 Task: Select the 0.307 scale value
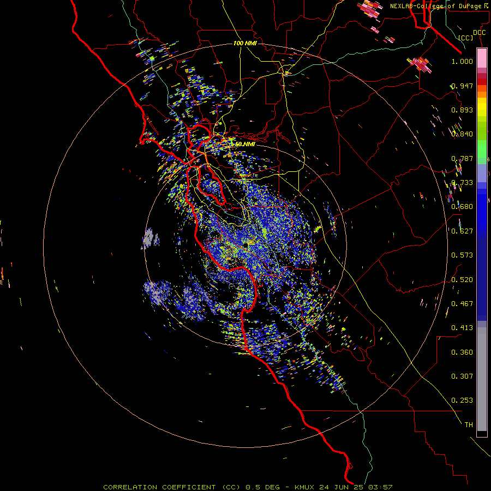462,376
